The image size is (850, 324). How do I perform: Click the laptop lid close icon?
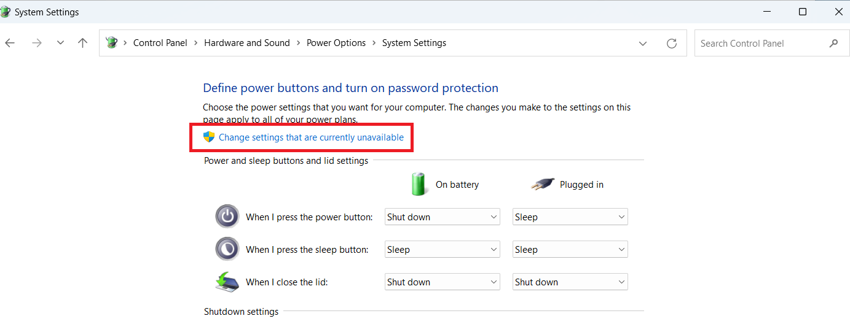point(227,282)
